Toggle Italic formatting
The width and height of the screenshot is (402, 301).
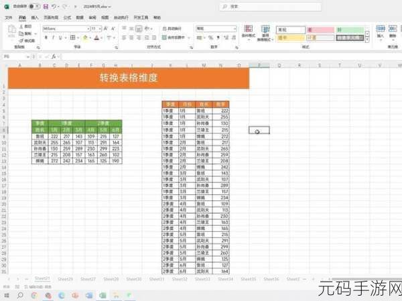(x=53, y=38)
